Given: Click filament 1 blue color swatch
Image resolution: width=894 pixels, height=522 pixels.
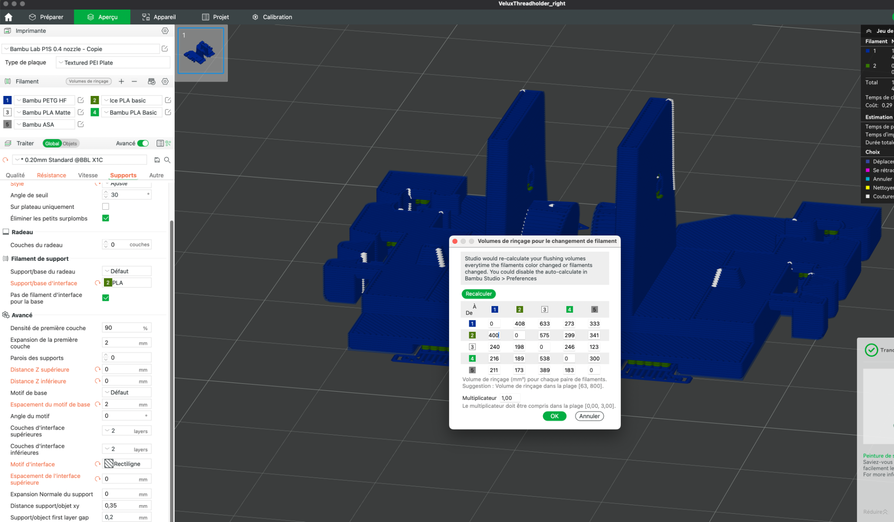Looking at the screenshot, I should click(7, 100).
